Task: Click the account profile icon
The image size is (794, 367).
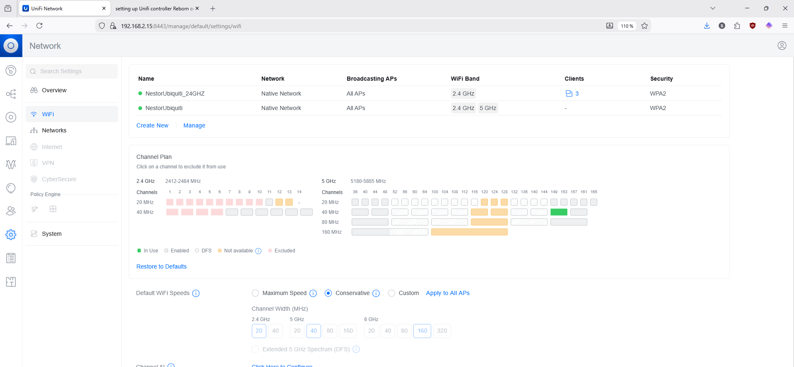Action: pos(782,46)
